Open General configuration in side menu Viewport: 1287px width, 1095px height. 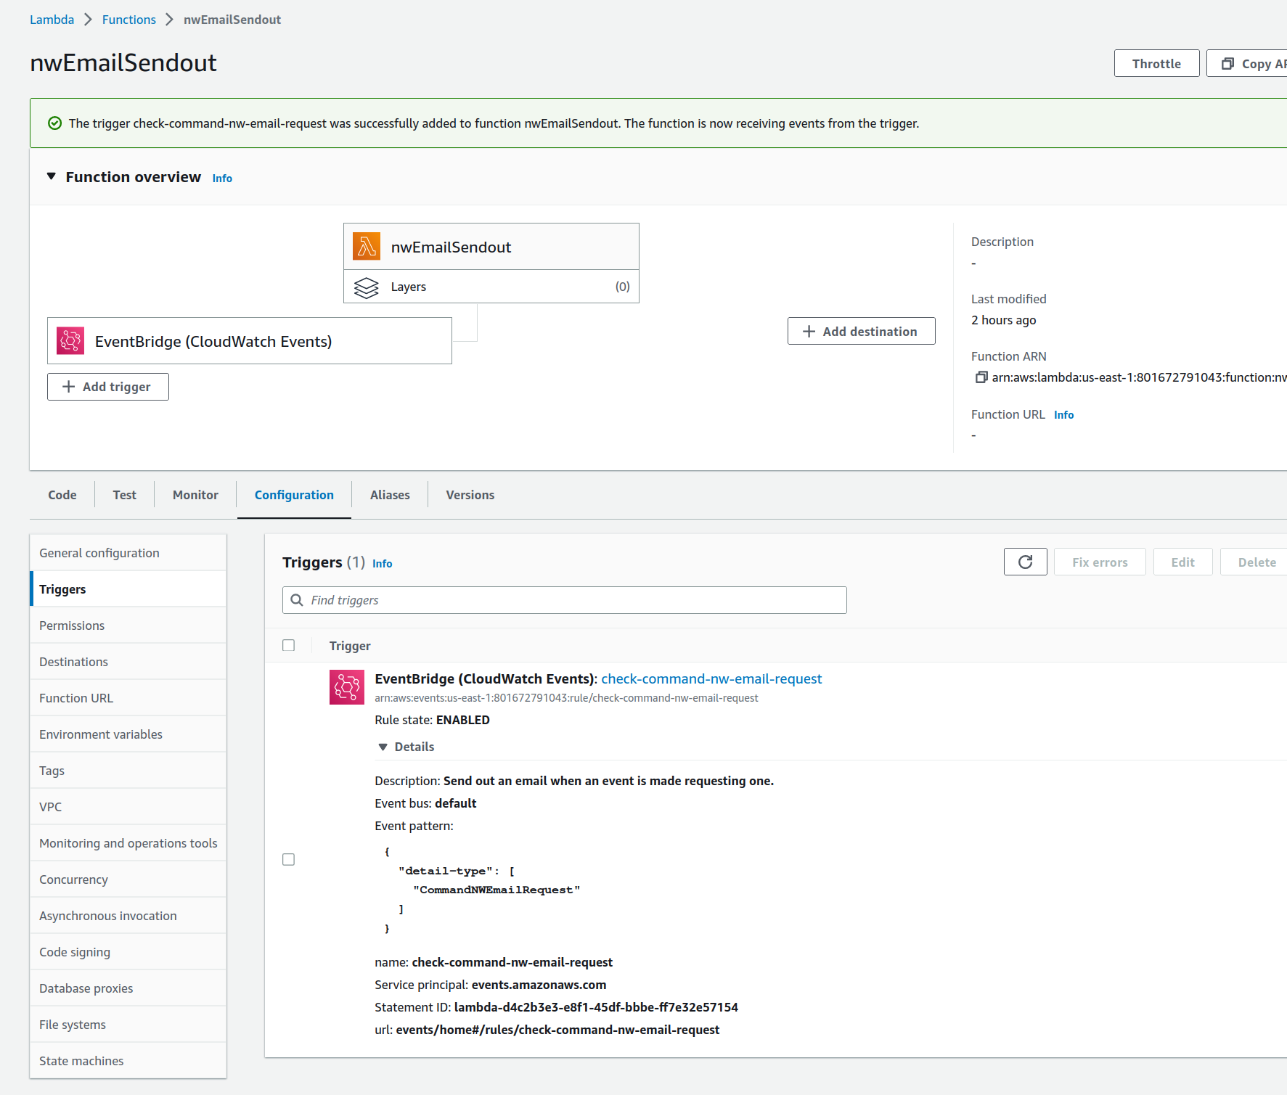(128, 553)
